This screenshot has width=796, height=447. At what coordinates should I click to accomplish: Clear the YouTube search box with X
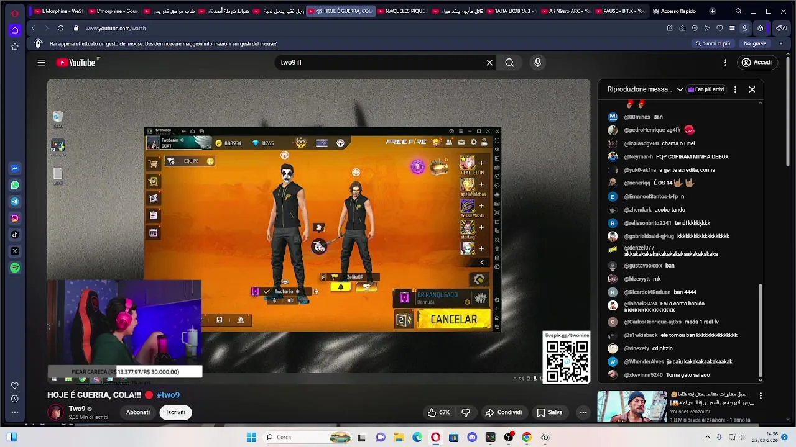tap(489, 63)
